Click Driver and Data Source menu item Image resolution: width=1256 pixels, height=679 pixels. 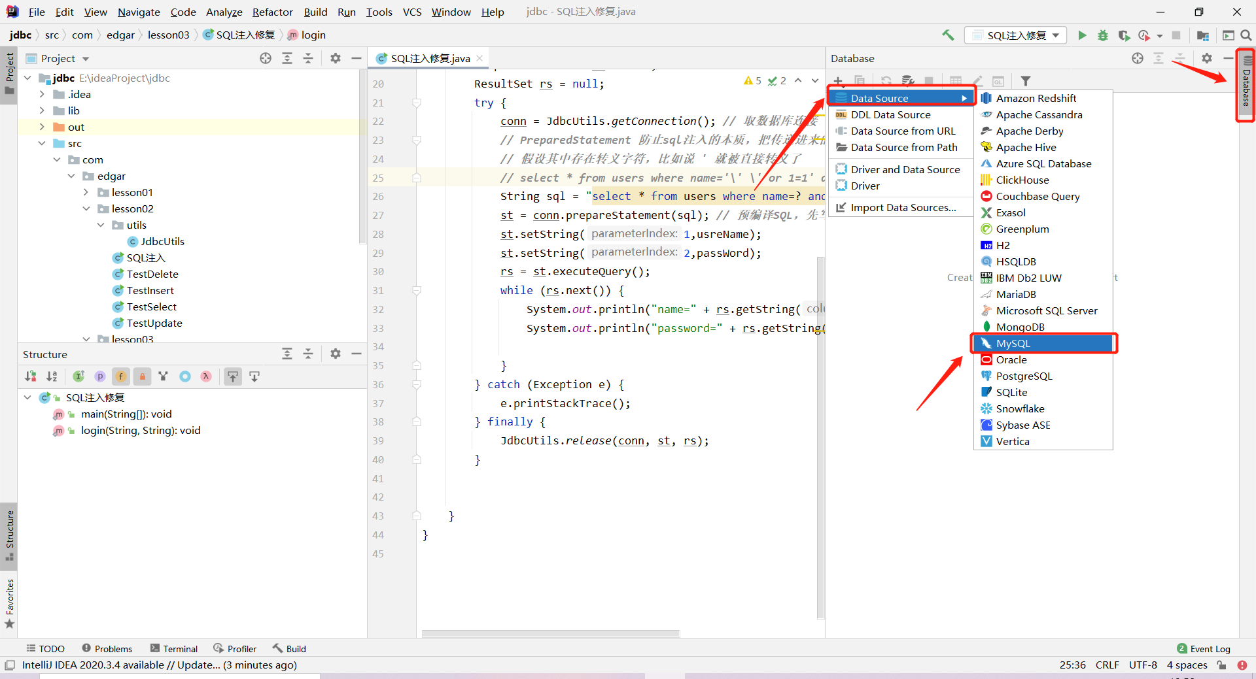[901, 169]
